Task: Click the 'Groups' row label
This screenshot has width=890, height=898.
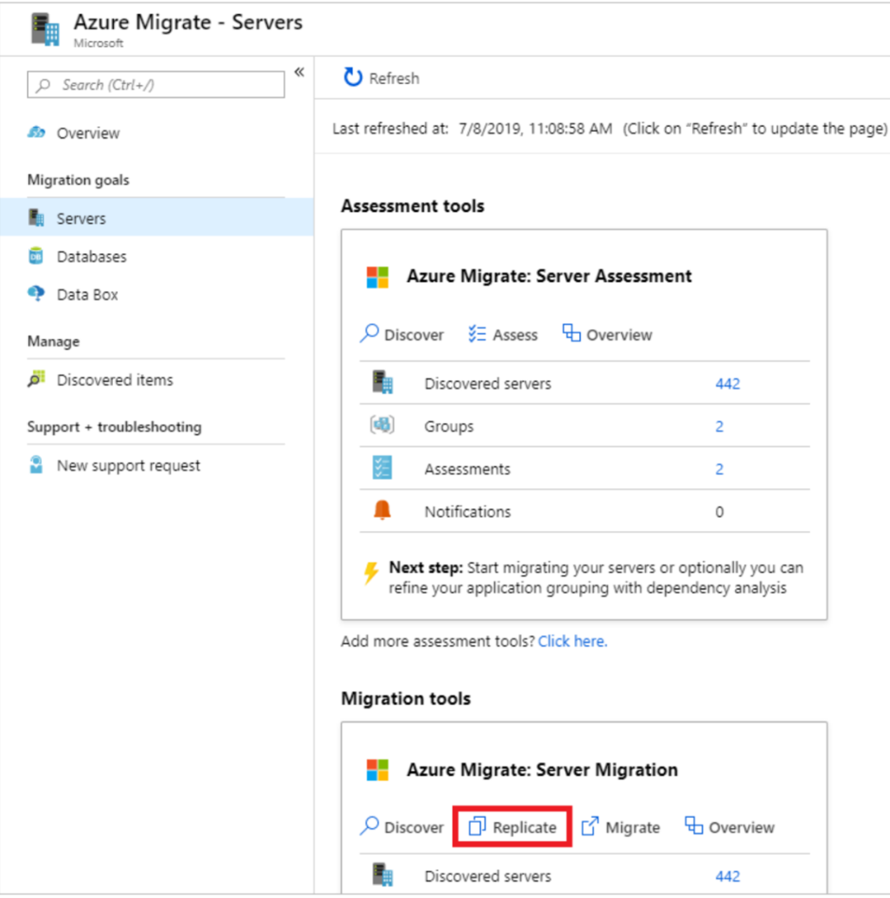Action: coord(449,427)
